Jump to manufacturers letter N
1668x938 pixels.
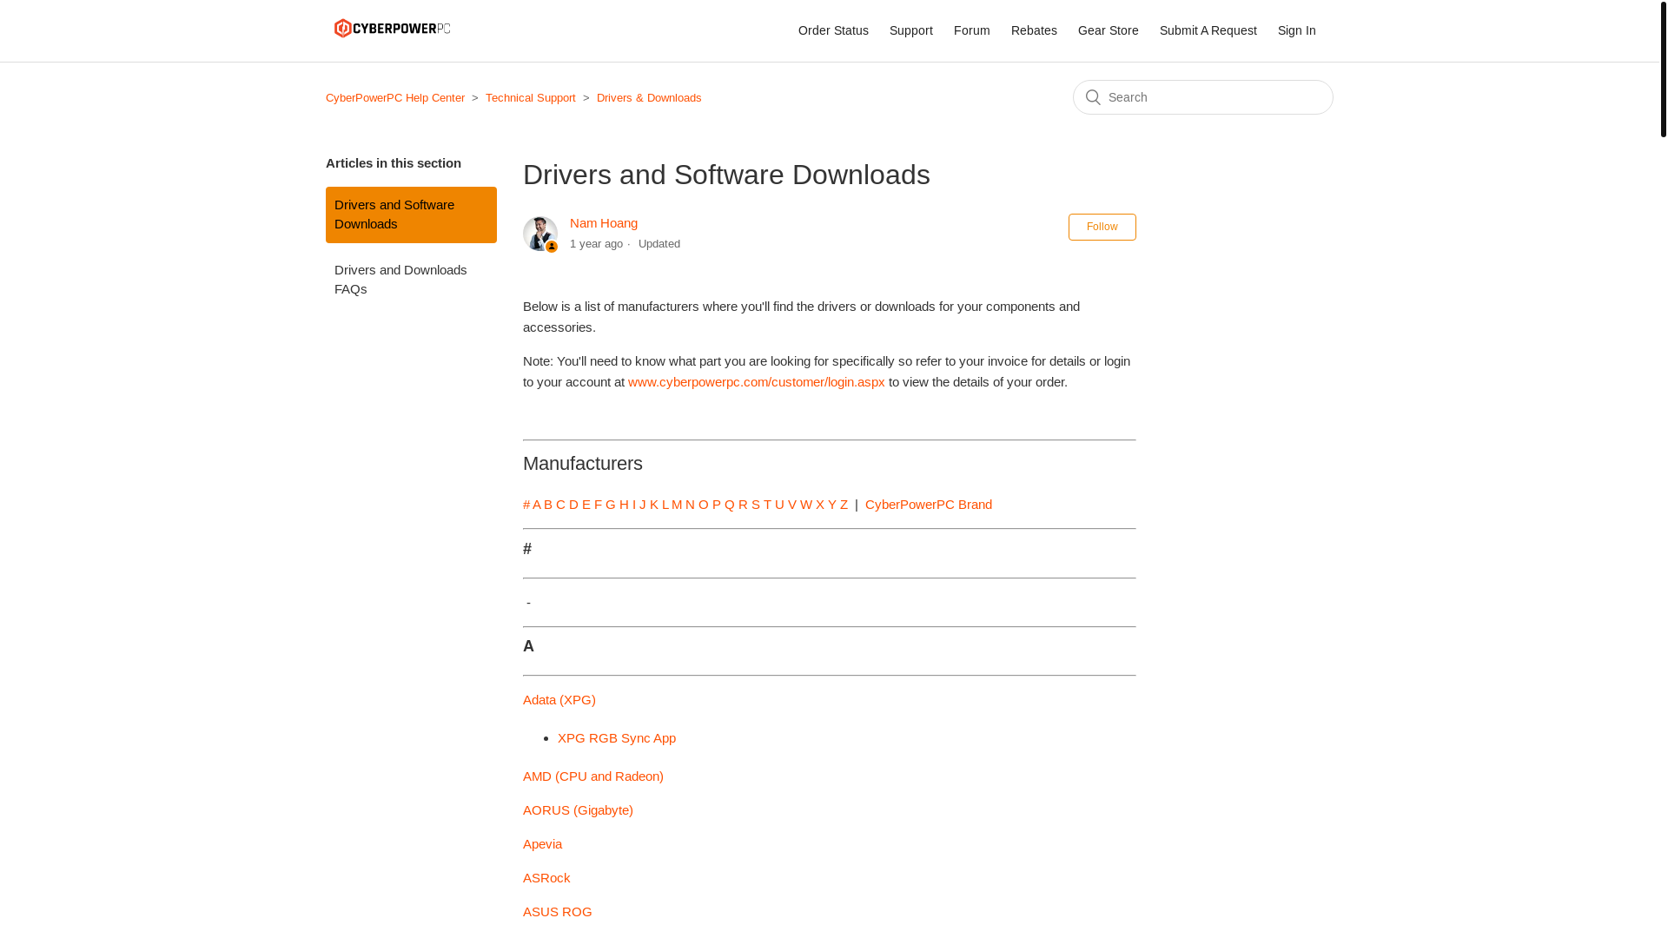(x=690, y=505)
